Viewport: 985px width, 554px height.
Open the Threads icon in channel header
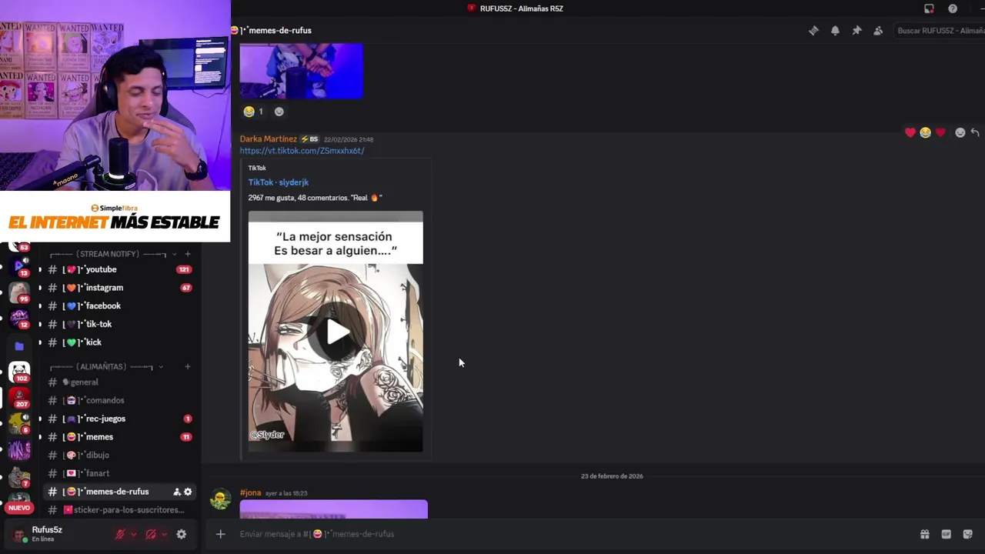(x=813, y=31)
